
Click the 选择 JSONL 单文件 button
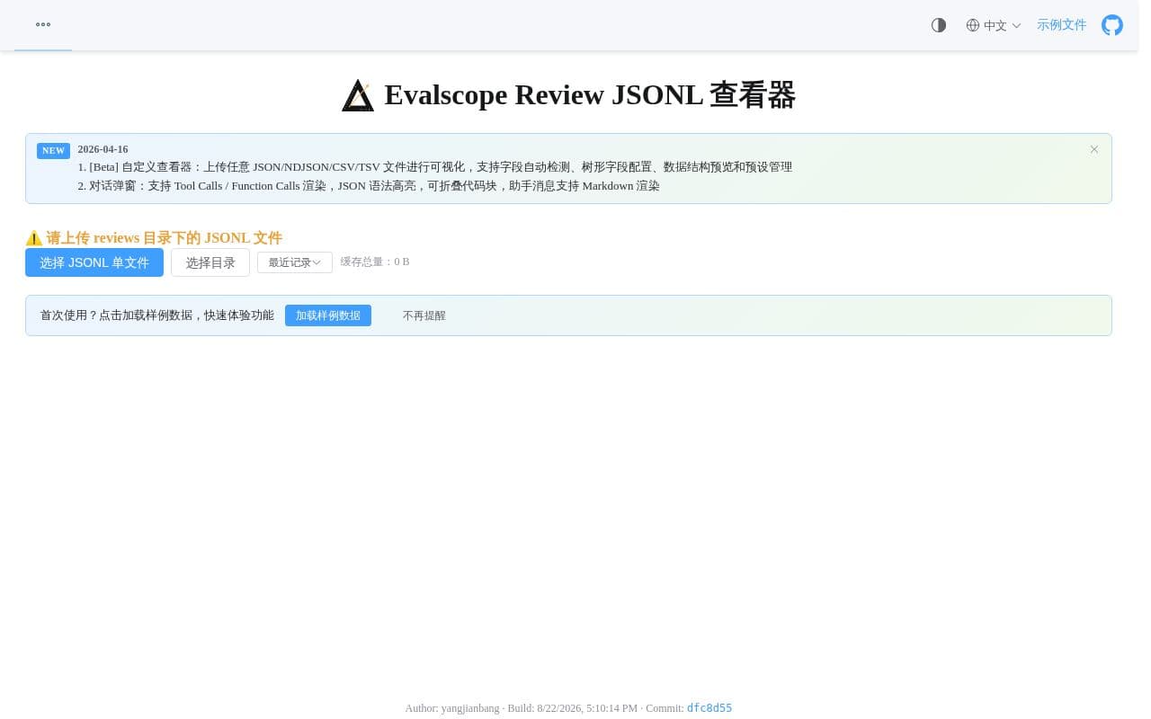coord(94,262)
